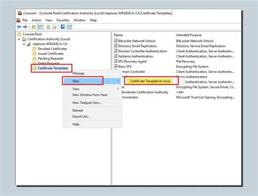The width and height of the screenshot is (258, 196).
Task: Click the Basic EFS template icon
Action: pyautogui.click(x=115, y=66)
